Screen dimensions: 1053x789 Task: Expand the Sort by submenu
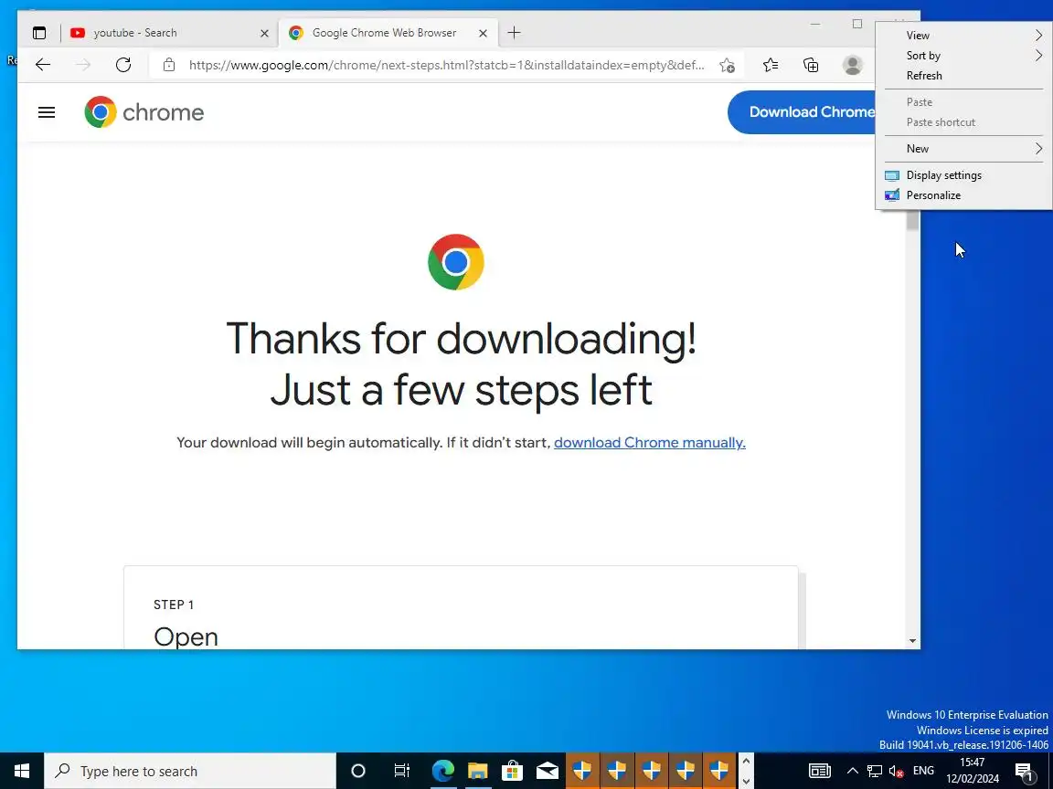tap(963, 56)
